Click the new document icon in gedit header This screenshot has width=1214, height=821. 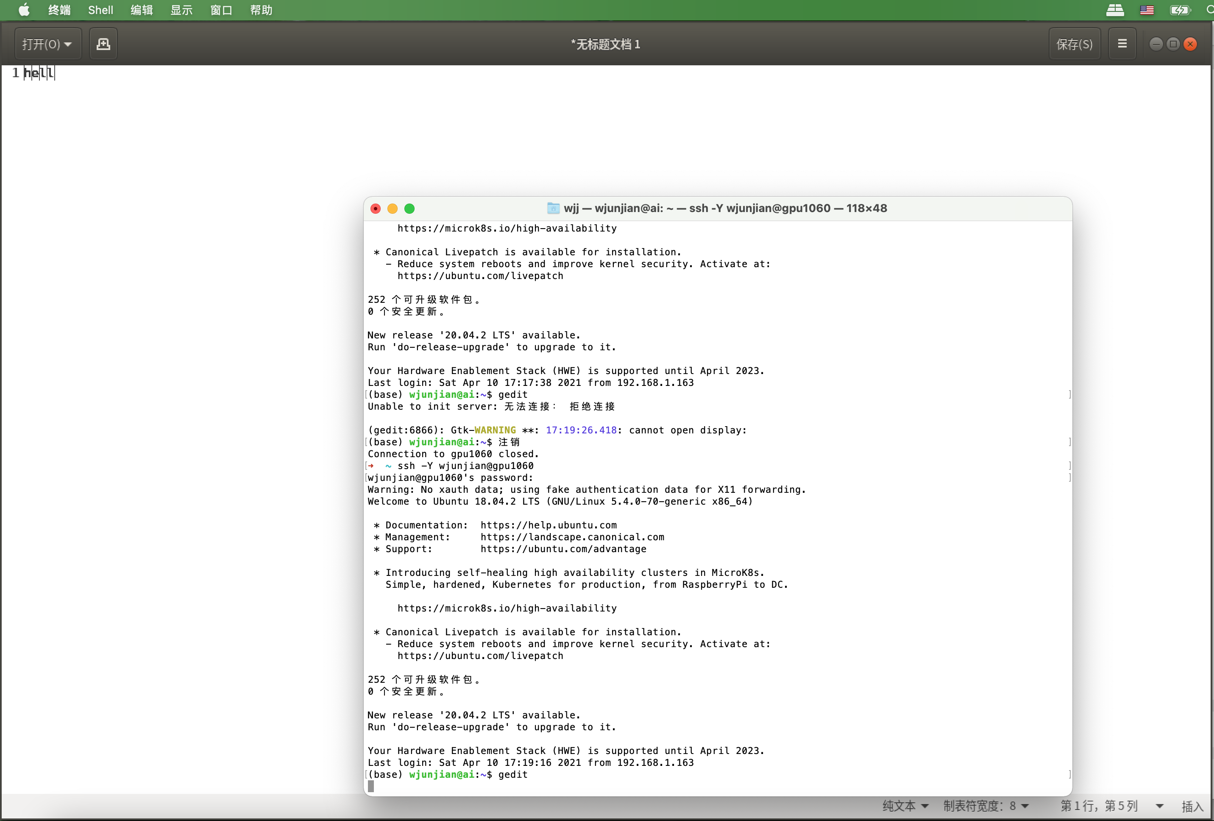[x=103, y=44]
